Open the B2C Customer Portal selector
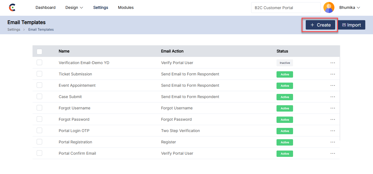 tap(286, 8)
